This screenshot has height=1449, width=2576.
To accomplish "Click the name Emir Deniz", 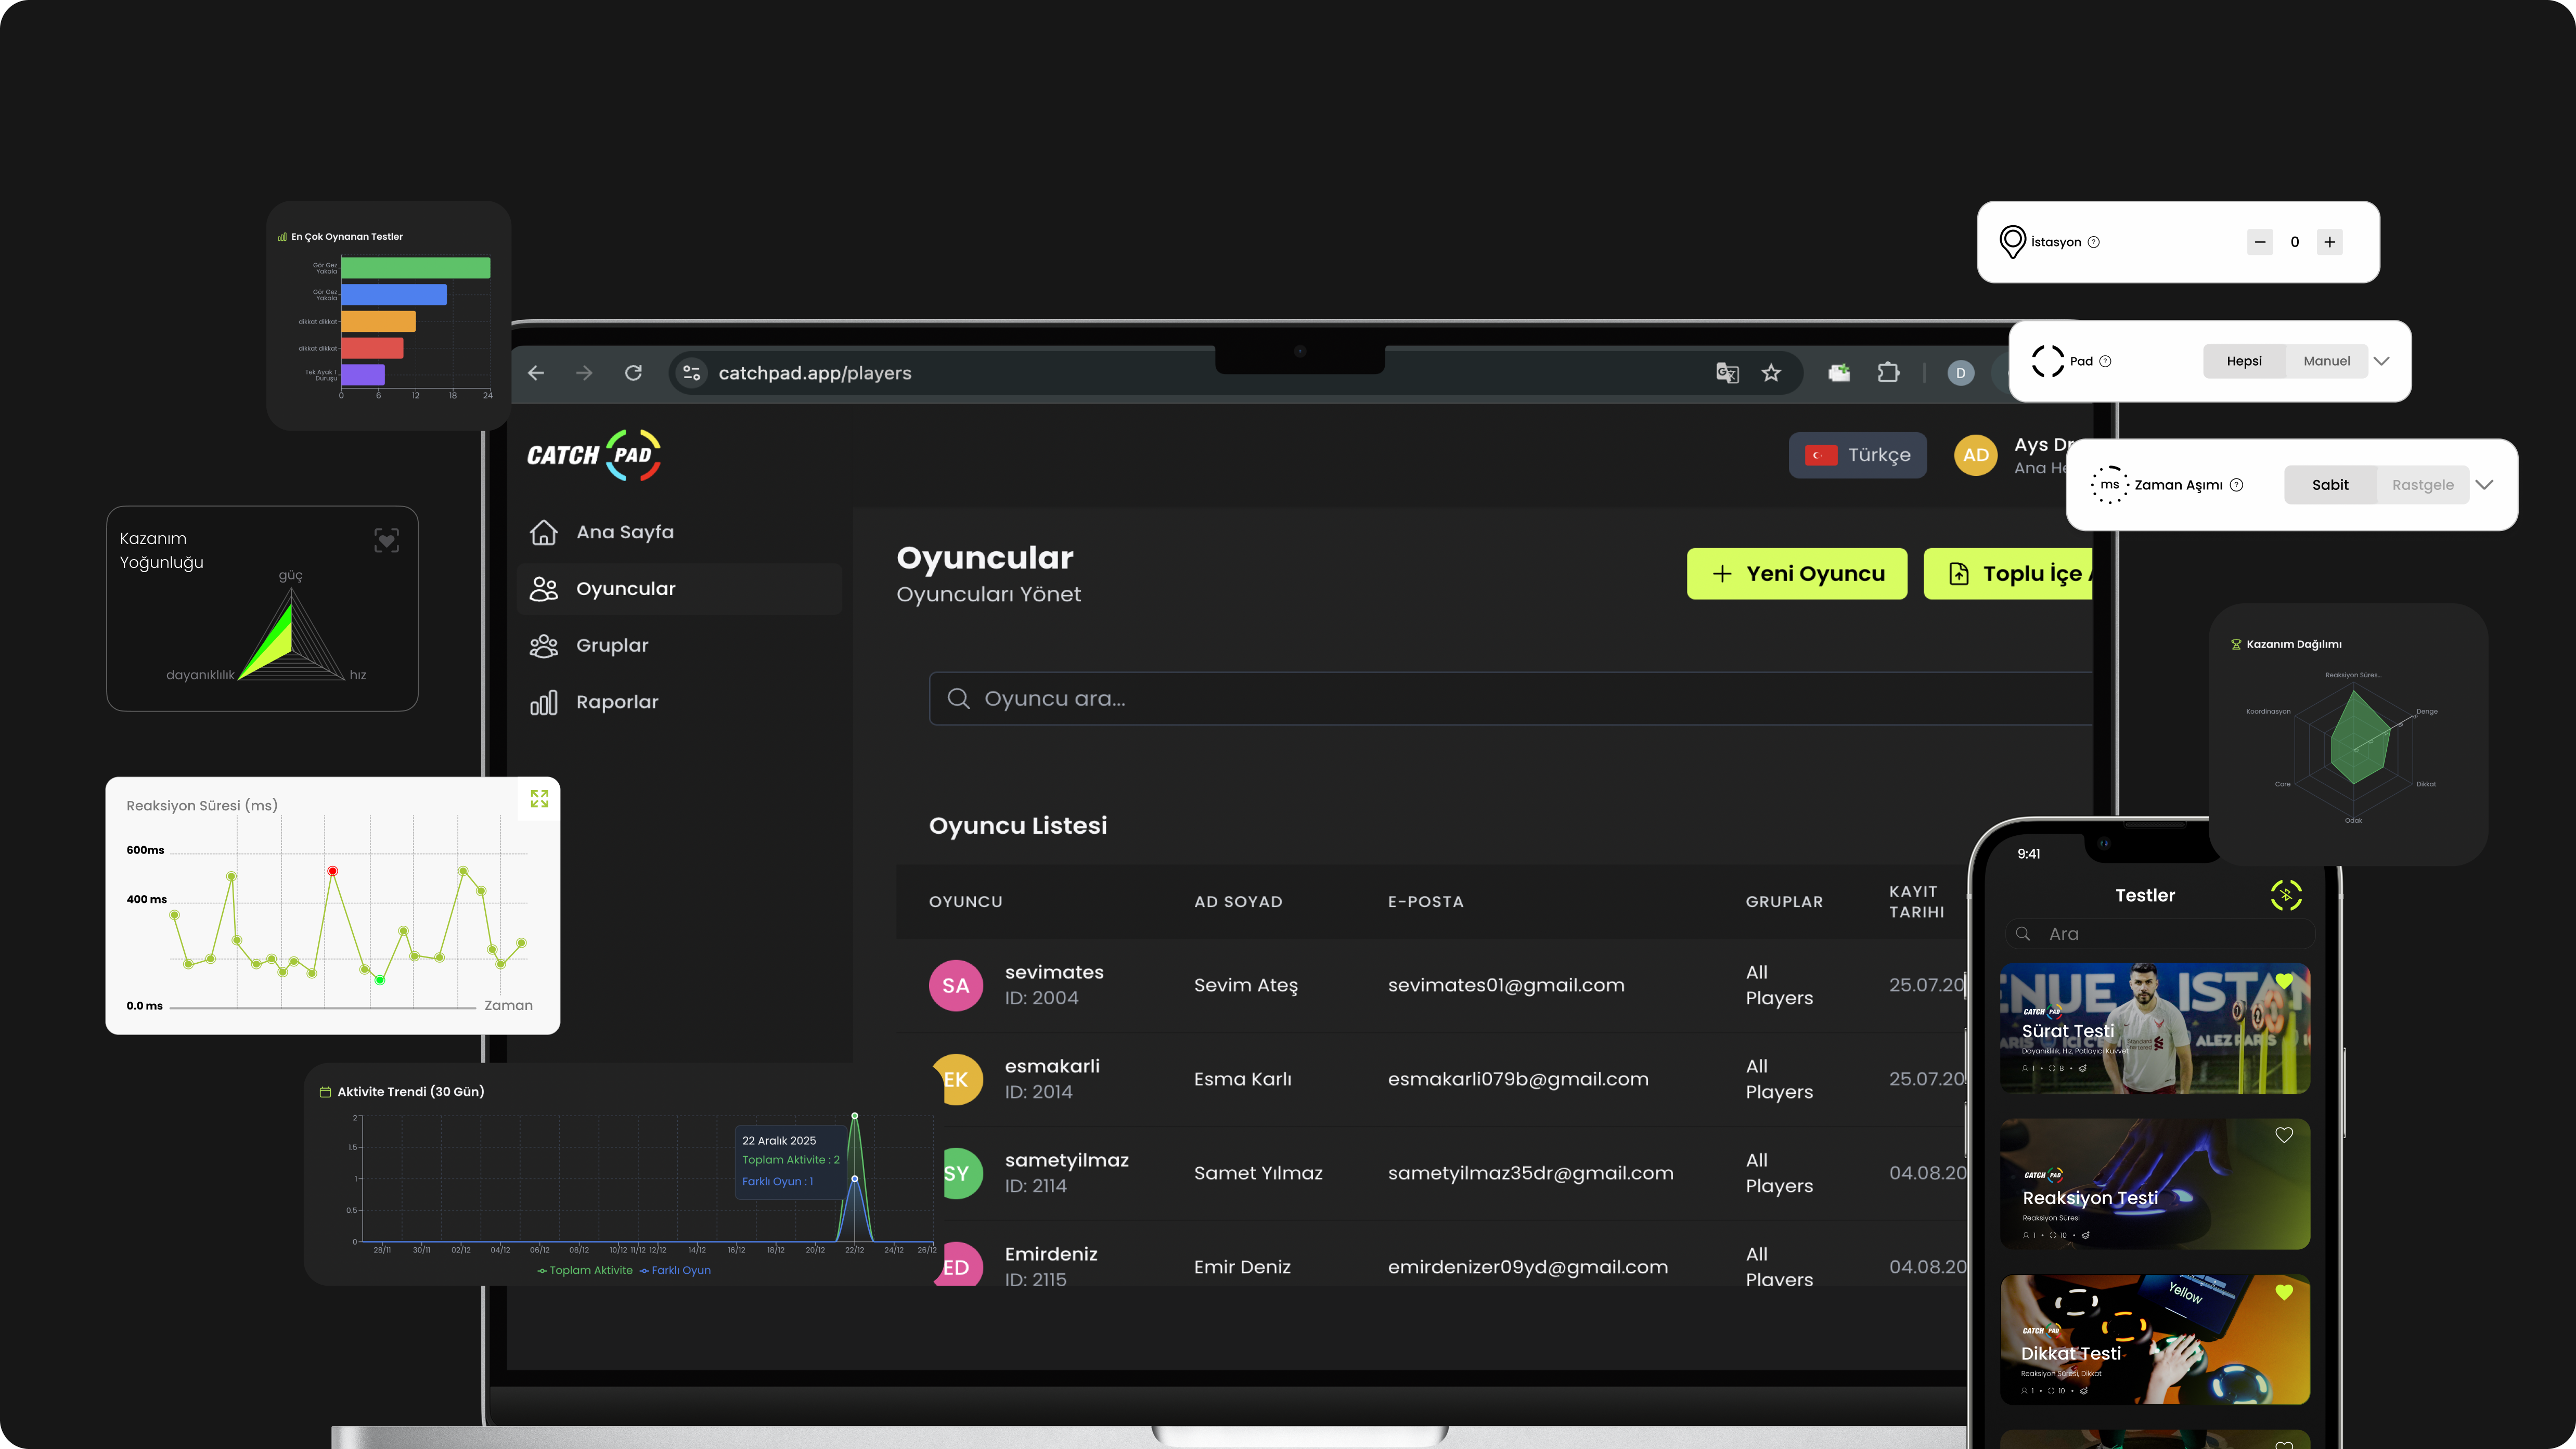I will (x=1242, y=1267).
